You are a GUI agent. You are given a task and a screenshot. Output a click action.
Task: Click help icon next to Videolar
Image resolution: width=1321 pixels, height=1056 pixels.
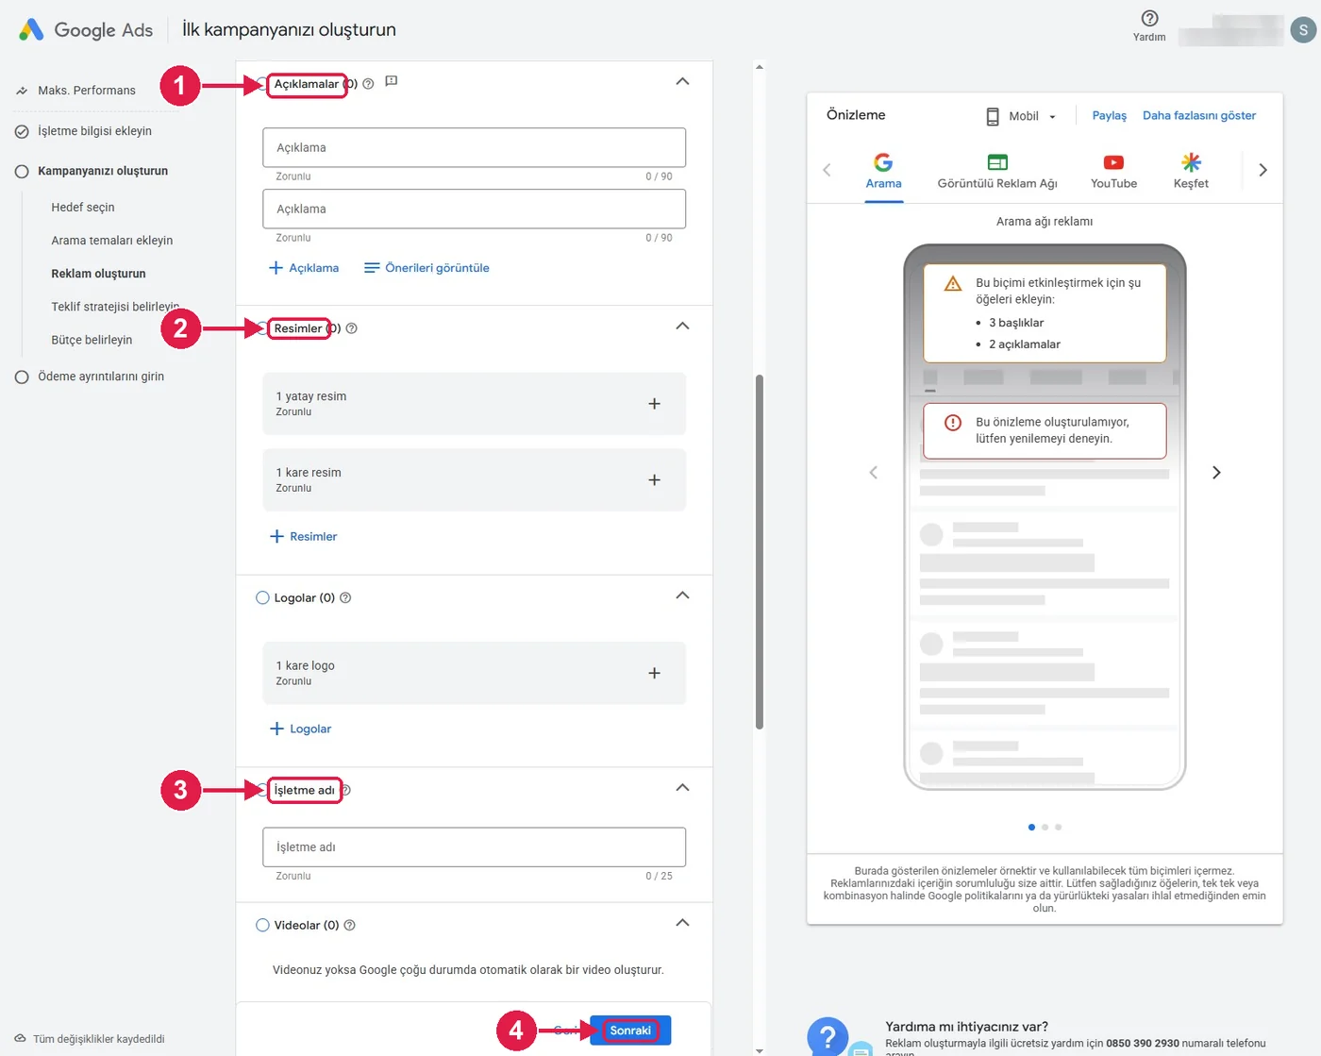pos(350,925)
